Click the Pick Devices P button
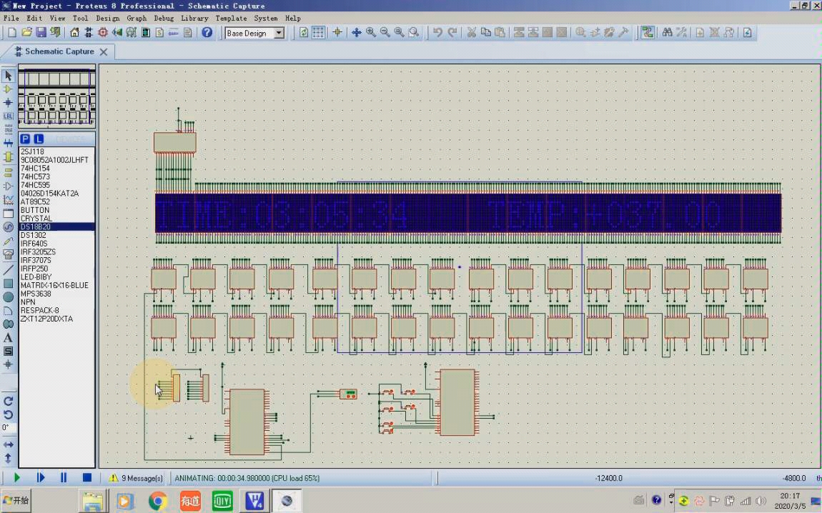Image resolution: width=822 pixels, height=513 pixels. 25,139
